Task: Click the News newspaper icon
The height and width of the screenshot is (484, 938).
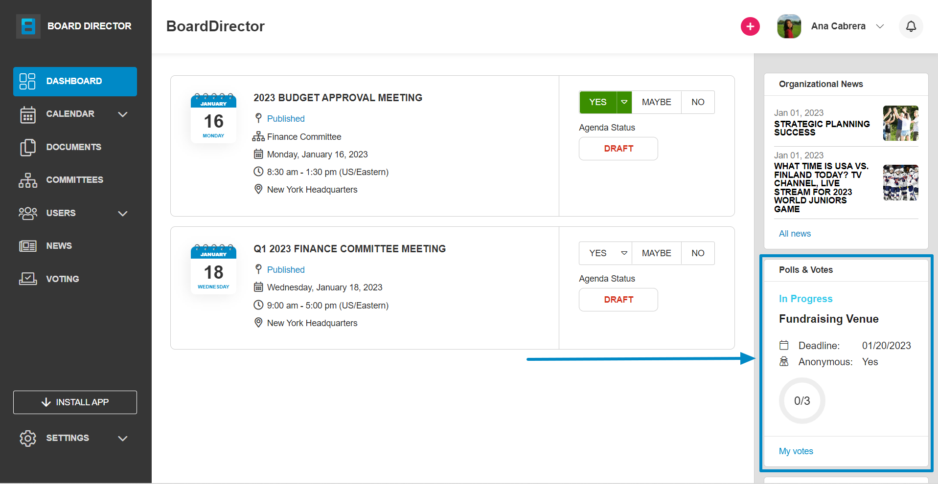Action: click(x=28, y=246)
